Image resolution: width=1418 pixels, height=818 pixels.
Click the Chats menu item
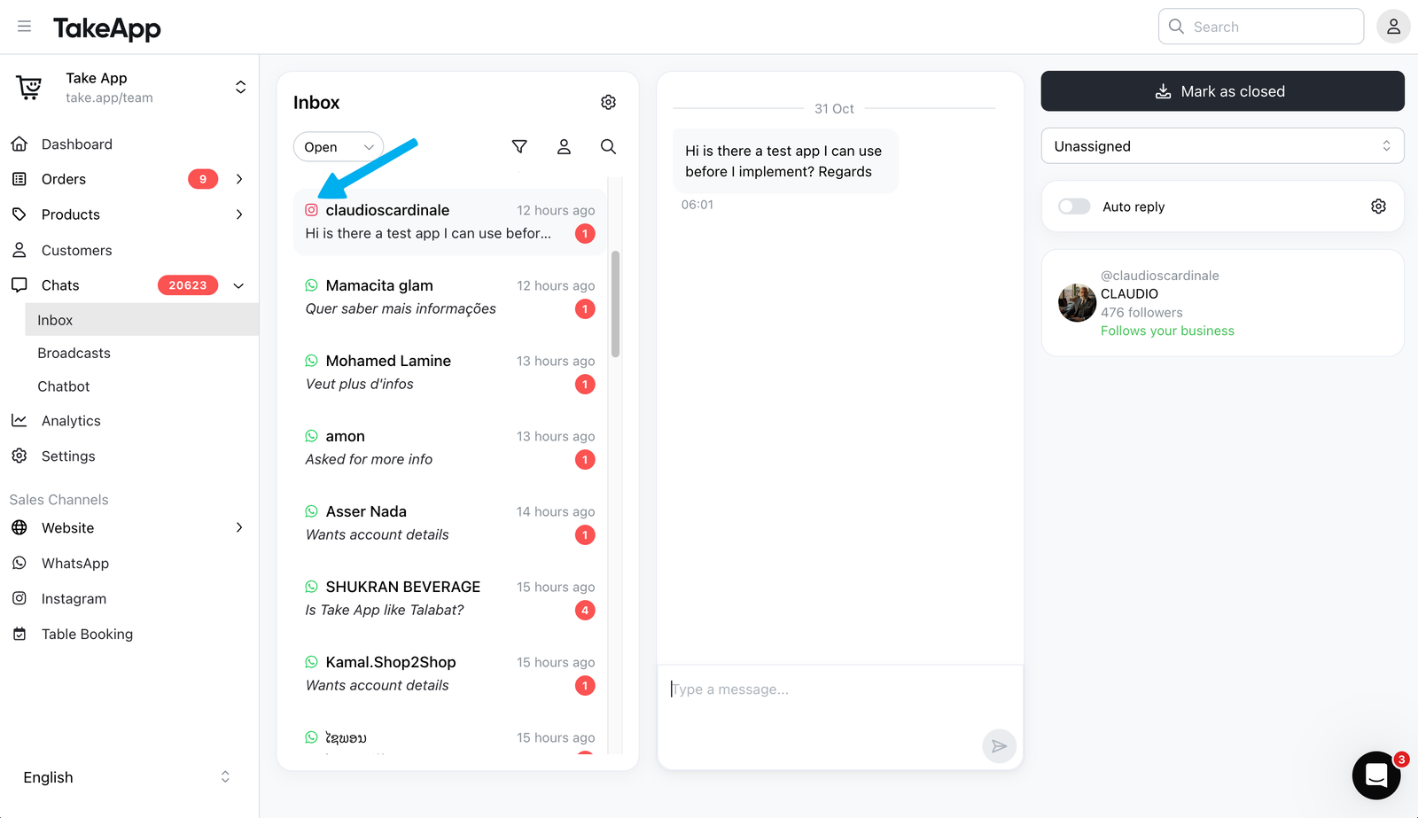tap(60, 285)
